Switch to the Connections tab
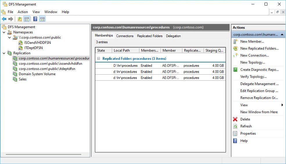Image resolution: width=286 pixels, height=164 pixels. coord(125,36)
